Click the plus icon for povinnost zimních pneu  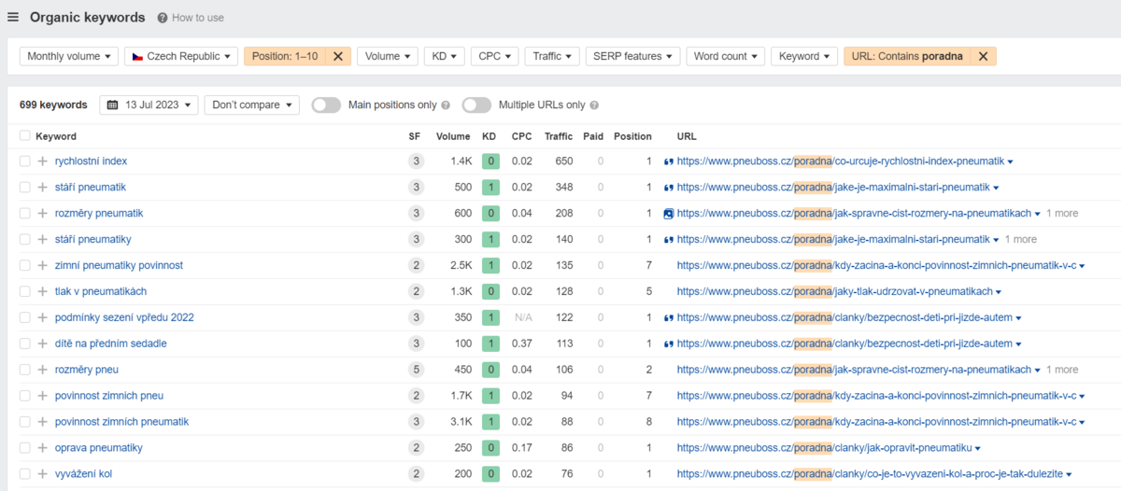[42, 396]
